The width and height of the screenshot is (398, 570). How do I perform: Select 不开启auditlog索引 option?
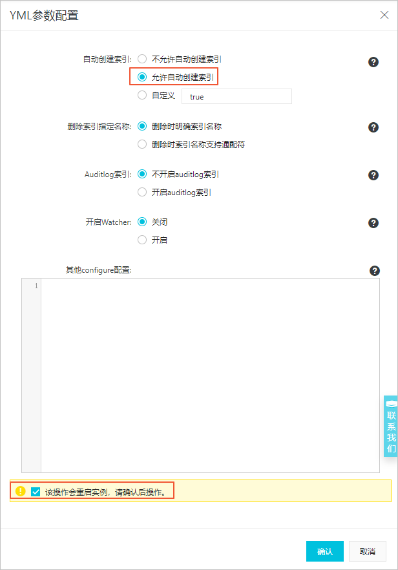(142, 174)
